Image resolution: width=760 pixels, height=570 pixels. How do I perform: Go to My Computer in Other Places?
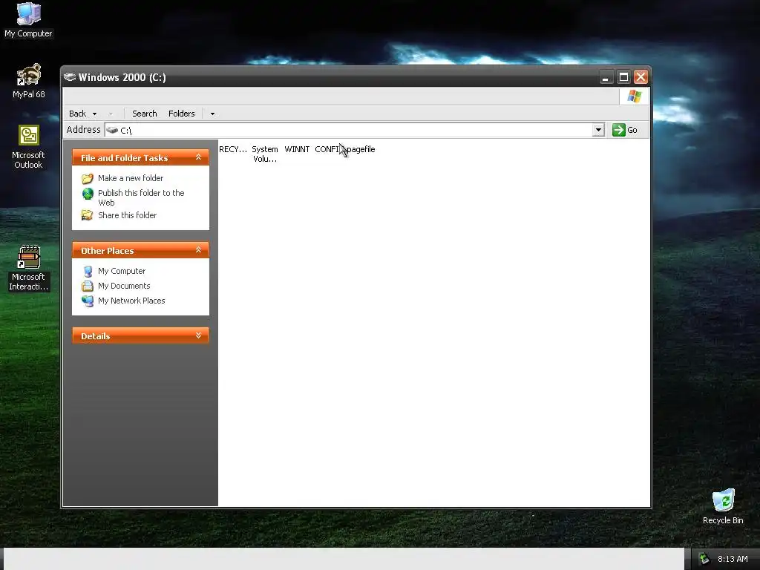coord(122,271)
